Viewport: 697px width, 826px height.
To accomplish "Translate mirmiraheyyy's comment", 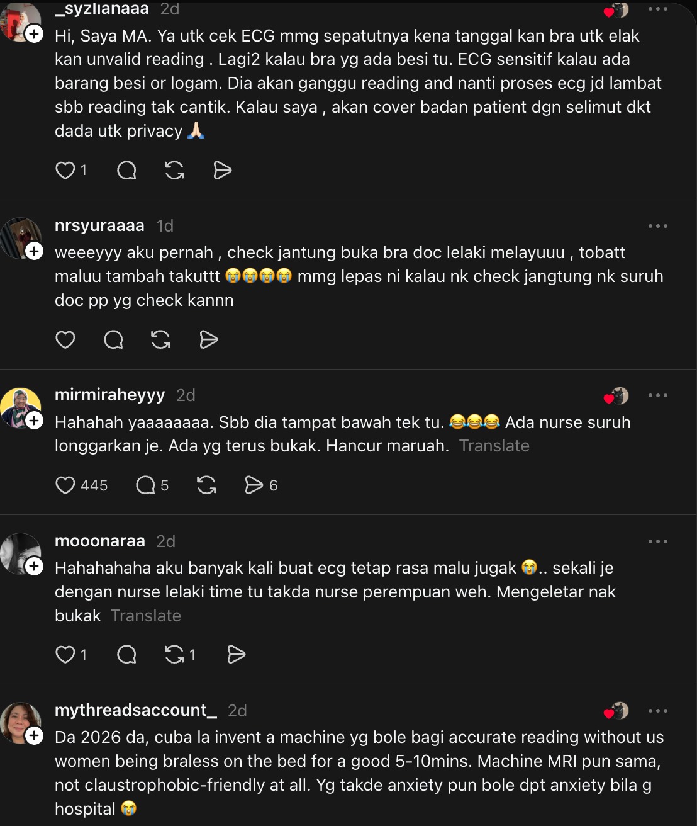I will (494, 446).
